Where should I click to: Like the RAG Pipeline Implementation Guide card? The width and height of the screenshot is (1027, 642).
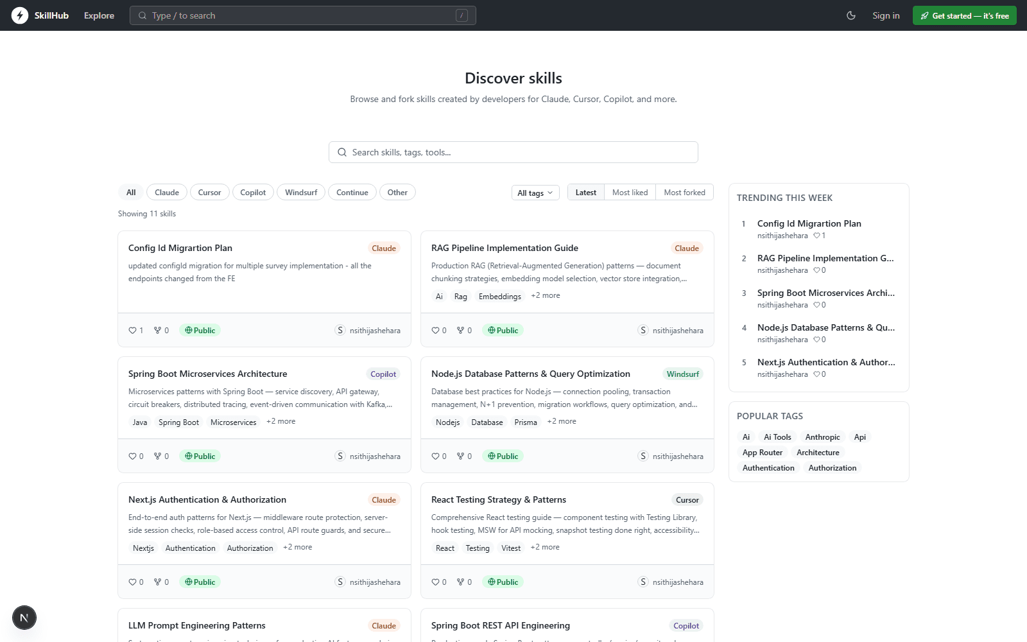click(435, 331)
